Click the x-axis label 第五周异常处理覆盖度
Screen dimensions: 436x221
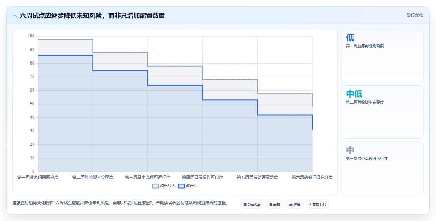(x=257, y=177)
